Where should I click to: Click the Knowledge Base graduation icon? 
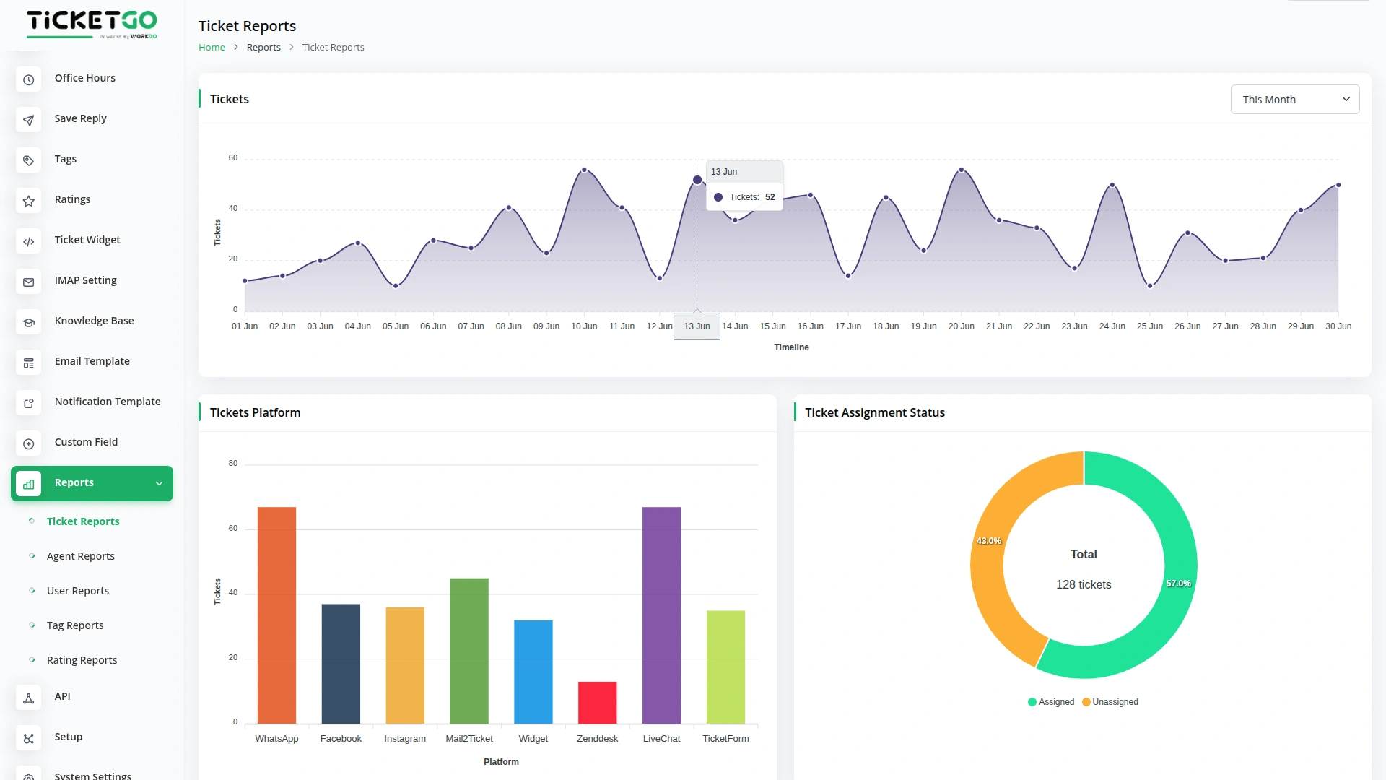coord(28,322)
